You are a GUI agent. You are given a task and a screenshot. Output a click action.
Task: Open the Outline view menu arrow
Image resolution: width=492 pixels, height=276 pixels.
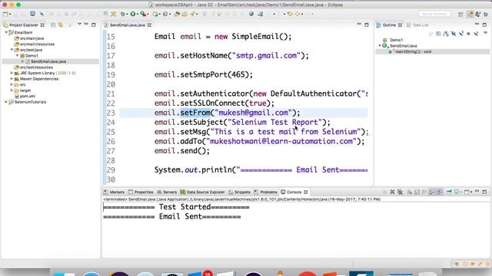485,33
